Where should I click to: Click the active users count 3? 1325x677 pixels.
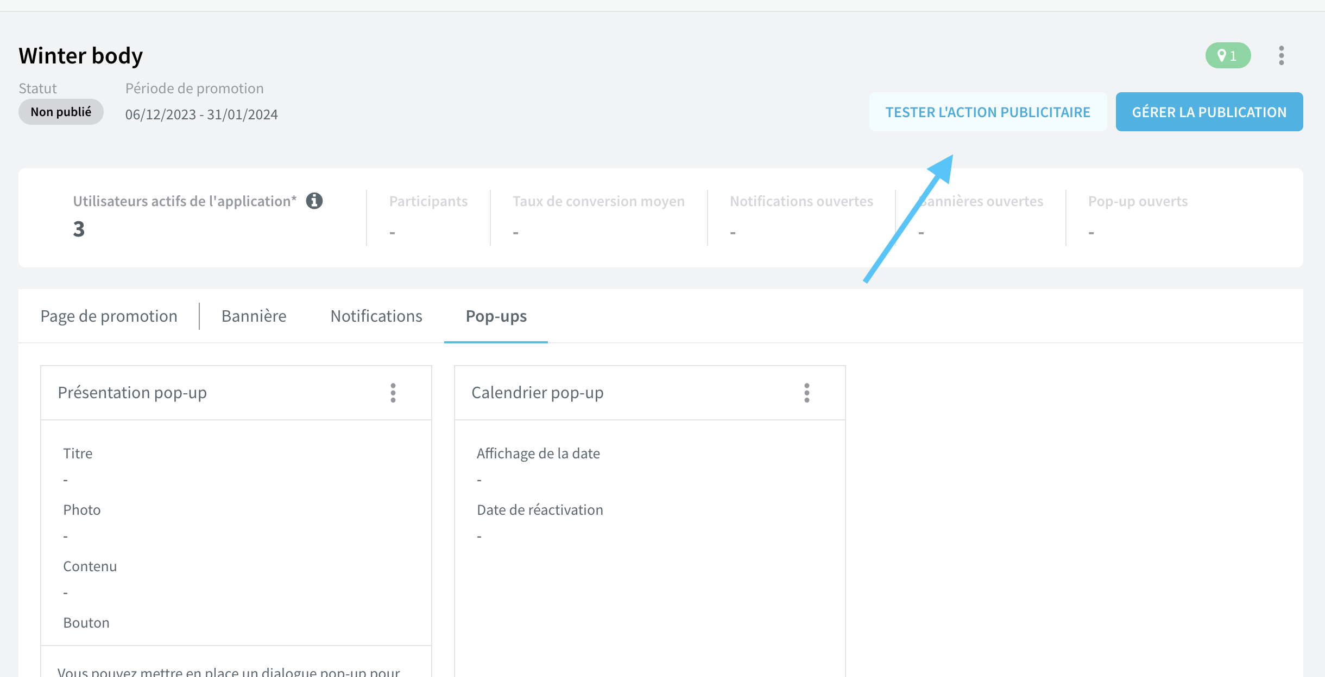tap(79, 229)
